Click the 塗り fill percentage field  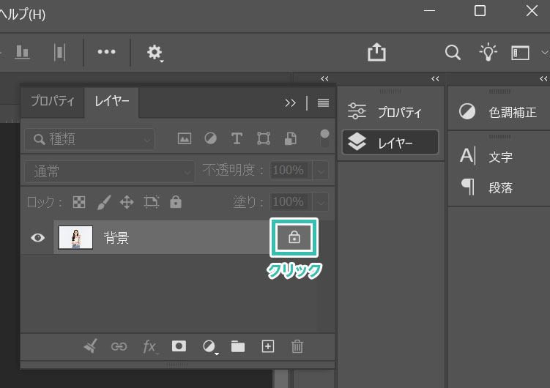288,201
